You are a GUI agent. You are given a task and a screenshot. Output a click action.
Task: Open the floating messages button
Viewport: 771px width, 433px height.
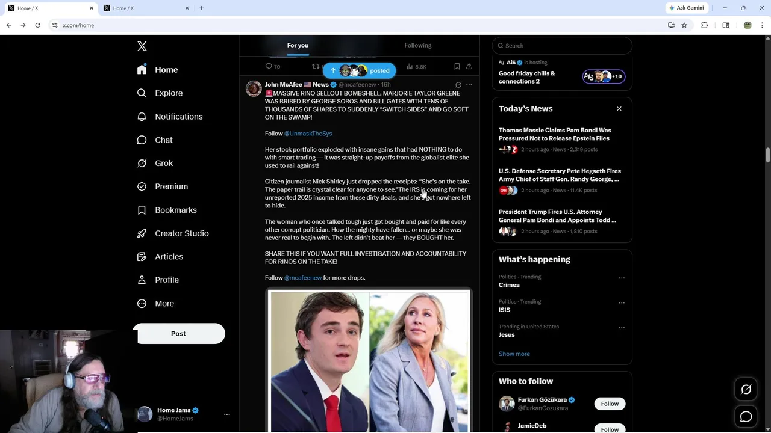pos(746,417)
